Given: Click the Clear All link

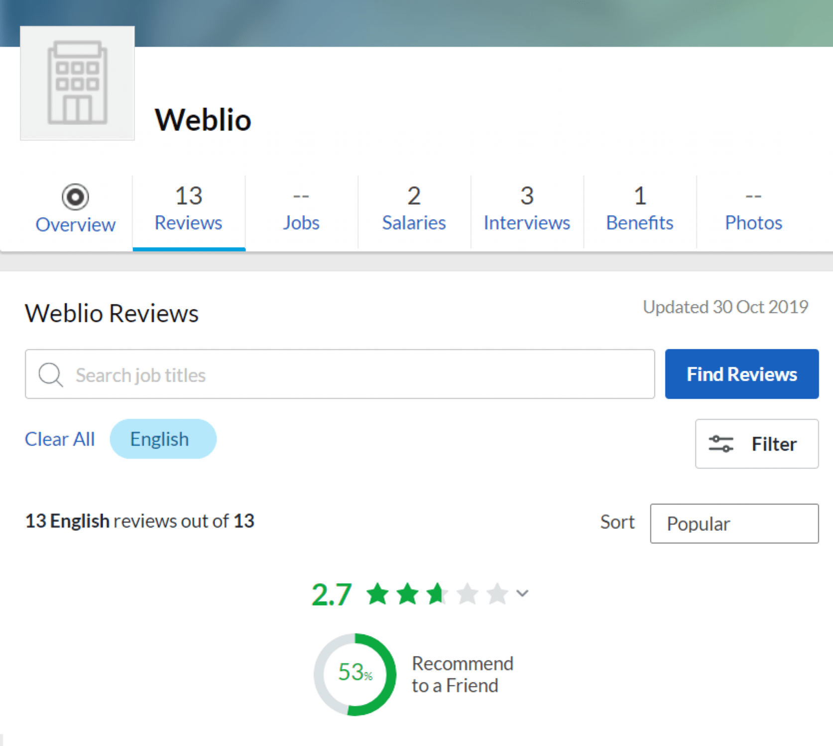Looking at the screenshot, I should click(60, 439).
